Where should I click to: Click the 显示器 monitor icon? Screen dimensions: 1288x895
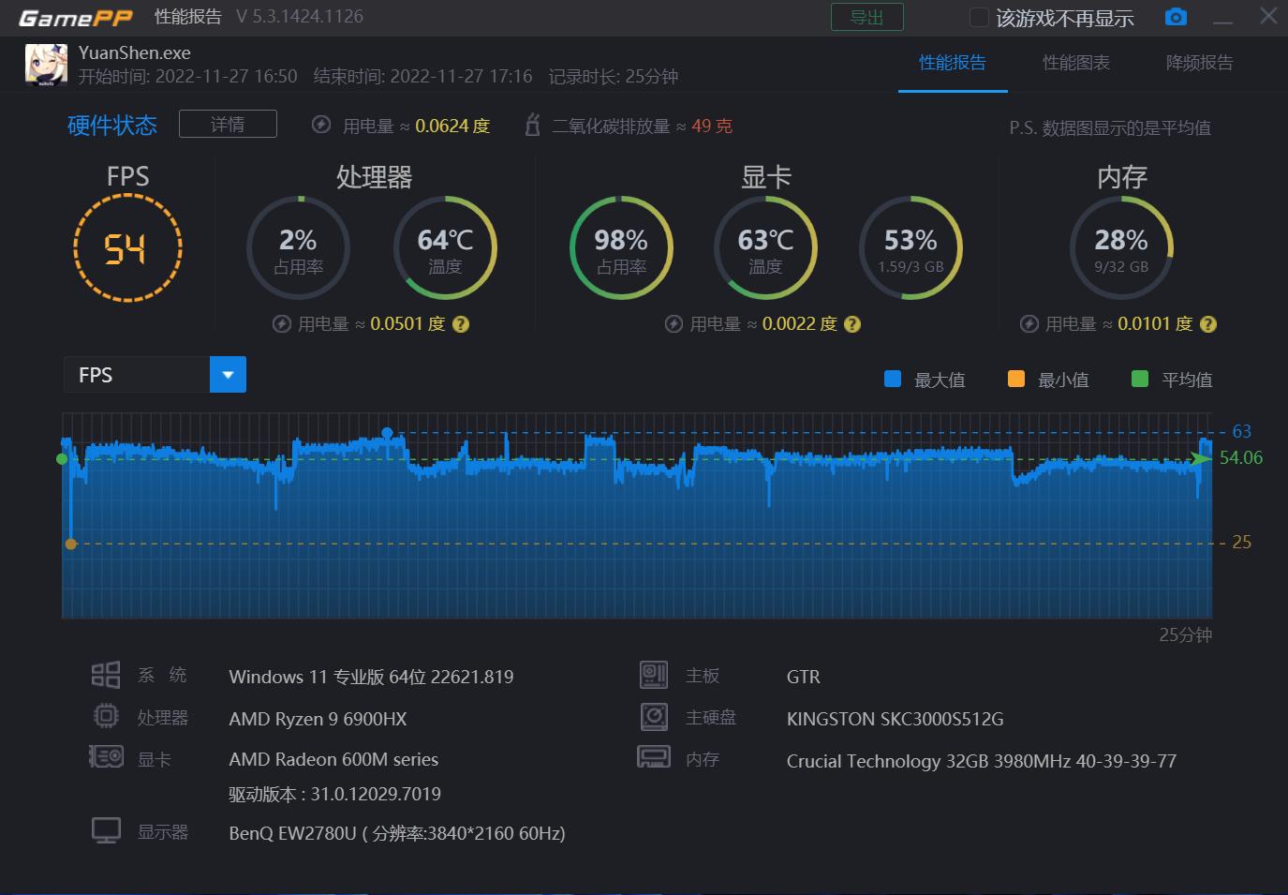coord(106,829)
